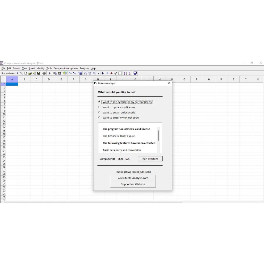Click the Run analyses toolbar button
Viewport: 264px width, 264px height.
point(10,73)
